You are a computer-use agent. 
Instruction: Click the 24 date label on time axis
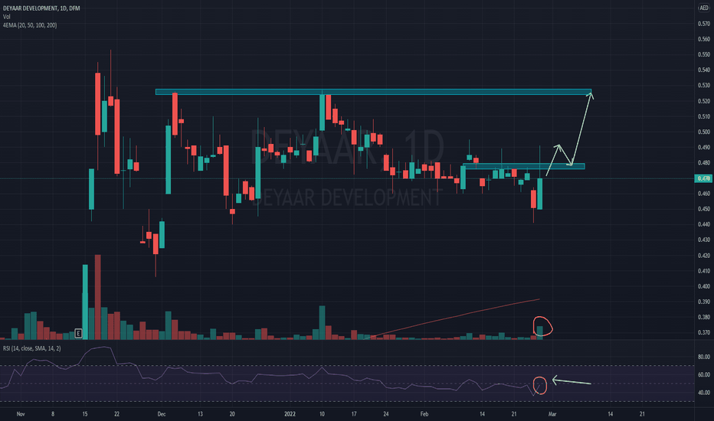[385, 414]
